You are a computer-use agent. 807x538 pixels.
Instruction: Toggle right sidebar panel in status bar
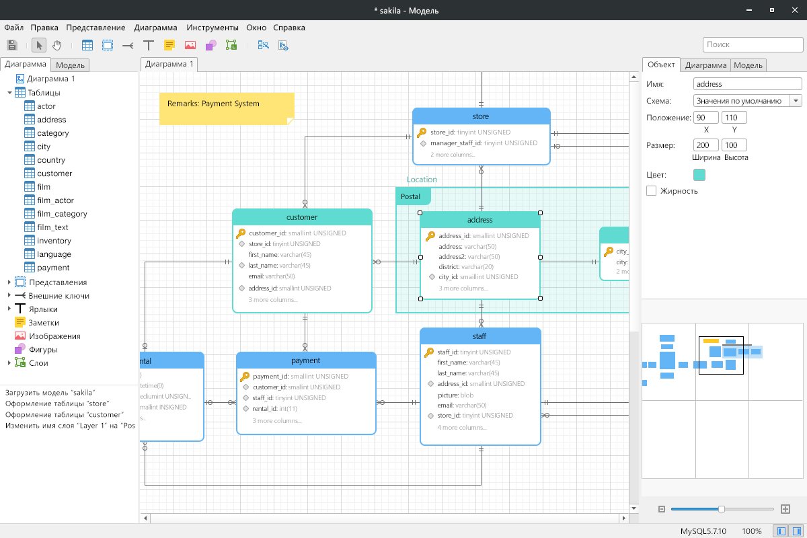click(796, 531)
